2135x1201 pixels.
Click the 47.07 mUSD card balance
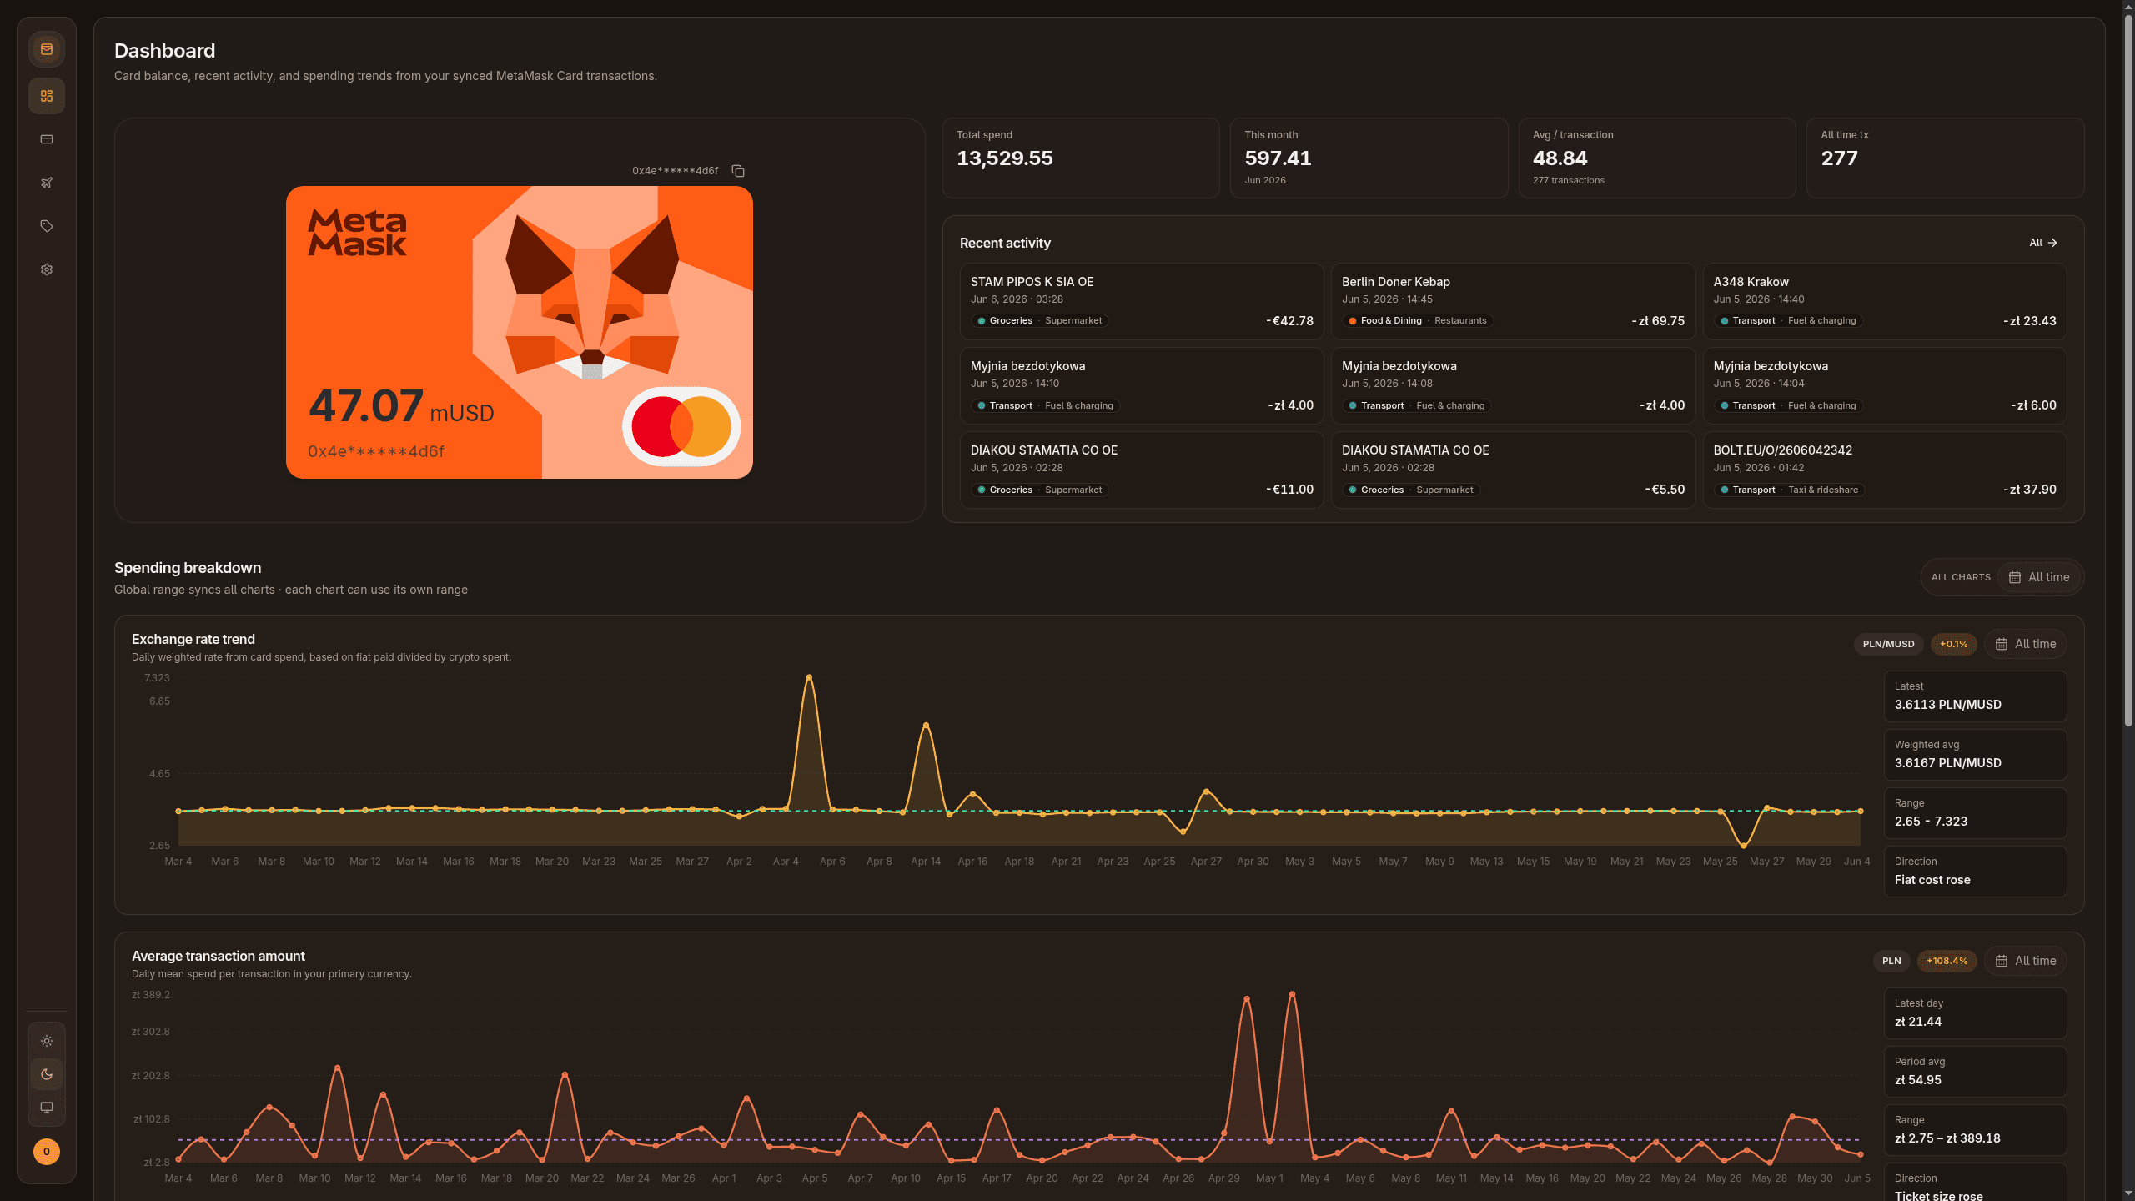pos(401,407)
